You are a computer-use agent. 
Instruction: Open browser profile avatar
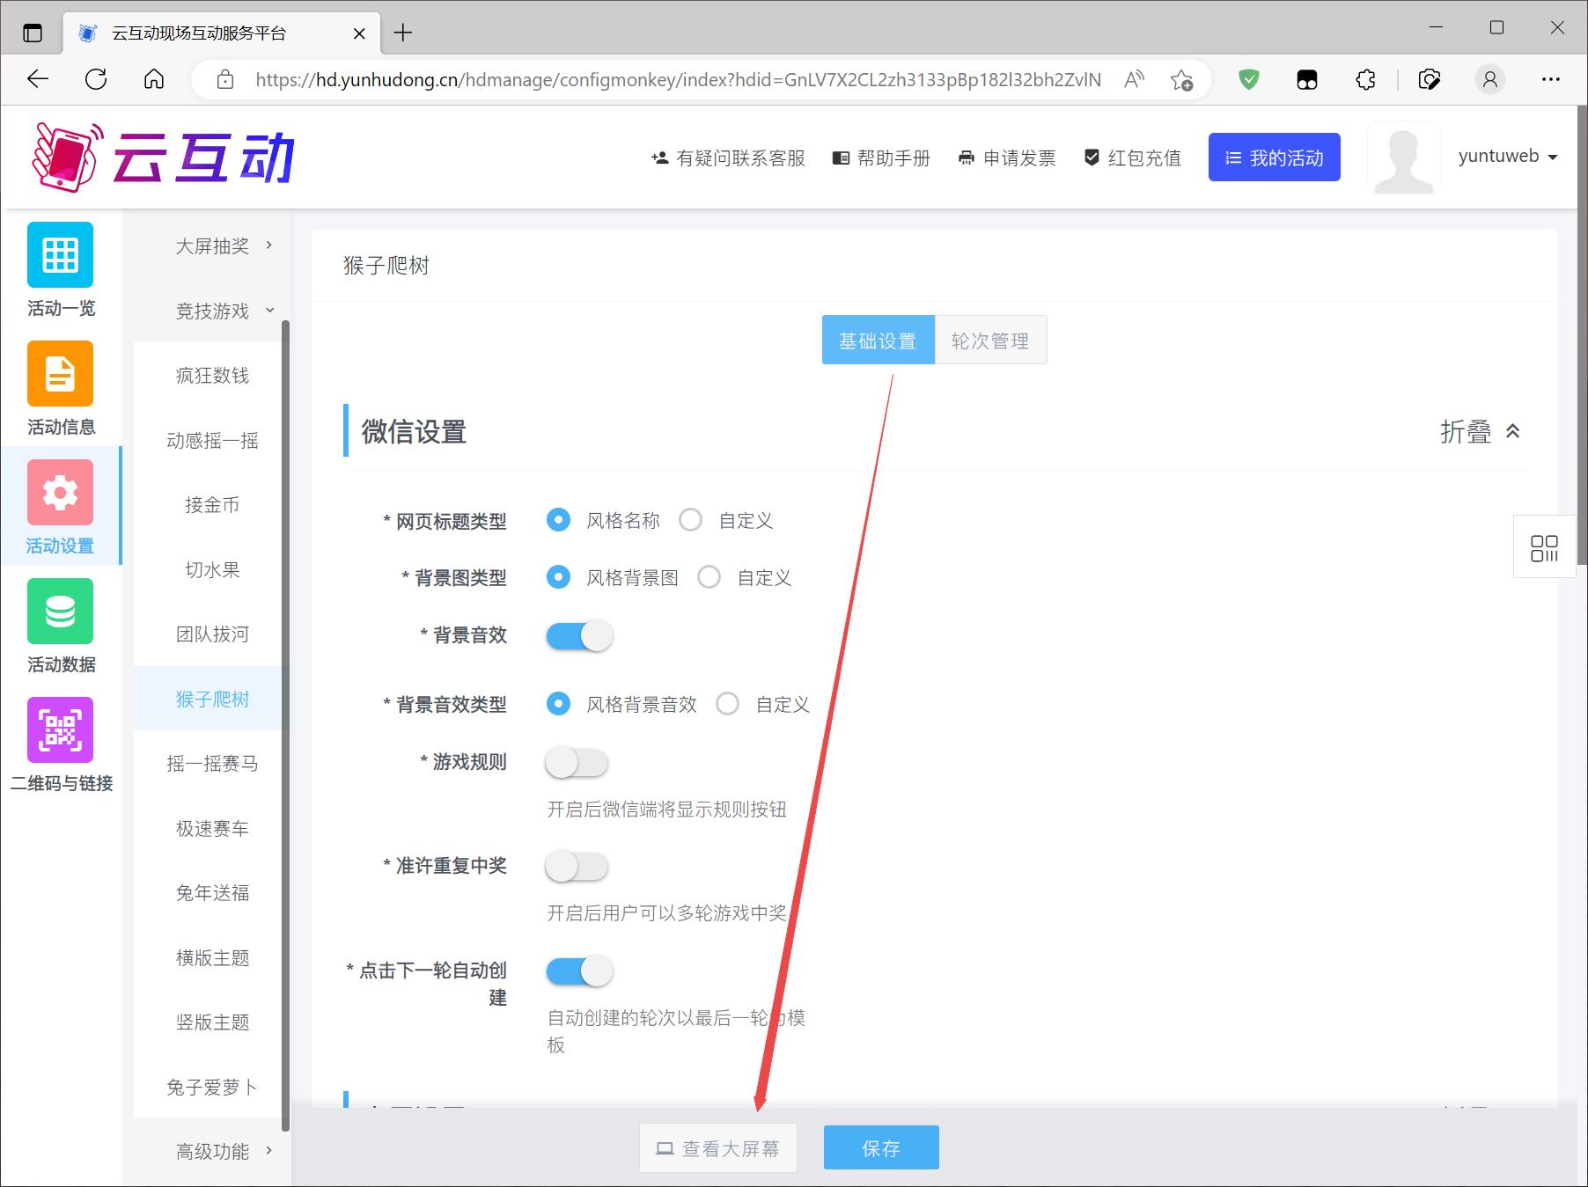1489,80
